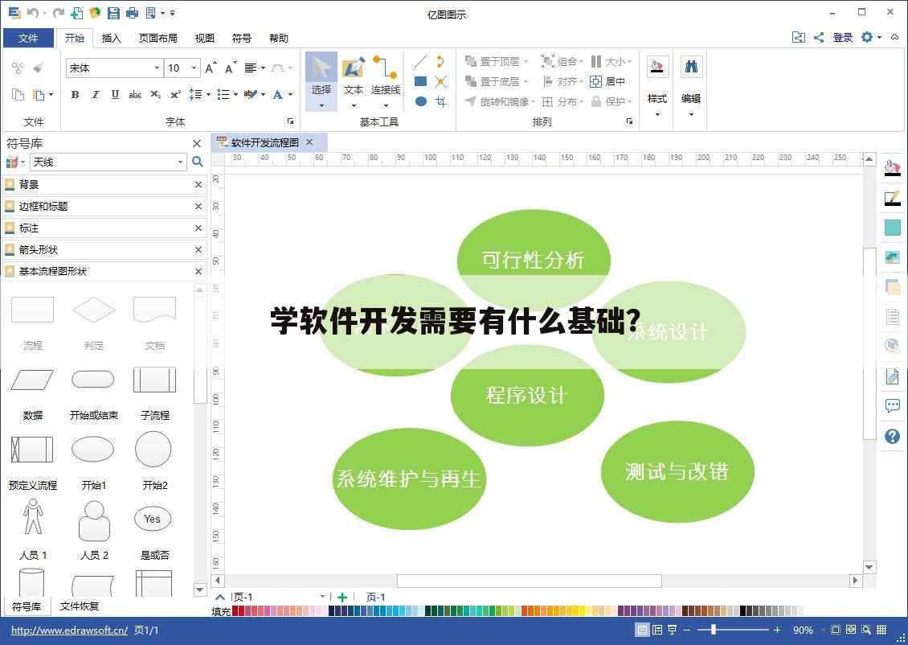Screen dimensions: 908x645
Task: Choose the Connector line tool
Action: coord(385,80)
